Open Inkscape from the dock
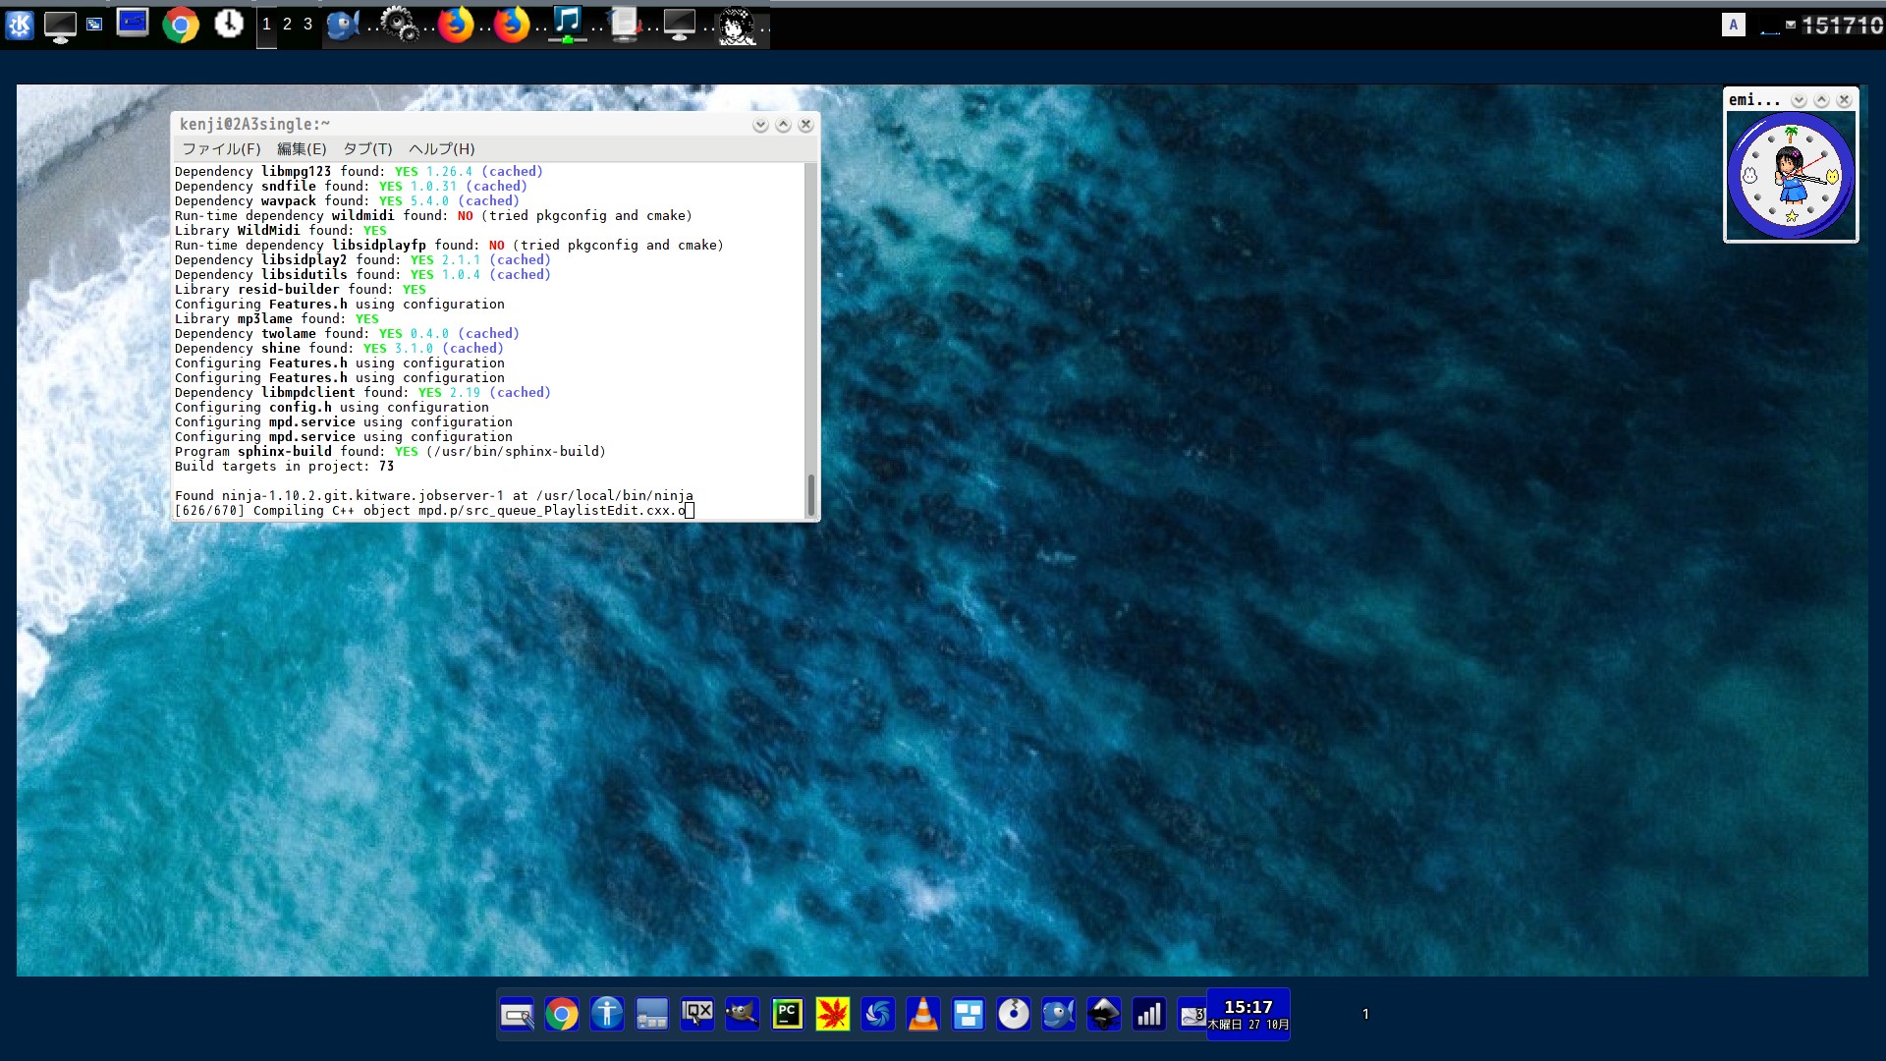Screen dimensions: 1886x1061 point(1104,1014)
